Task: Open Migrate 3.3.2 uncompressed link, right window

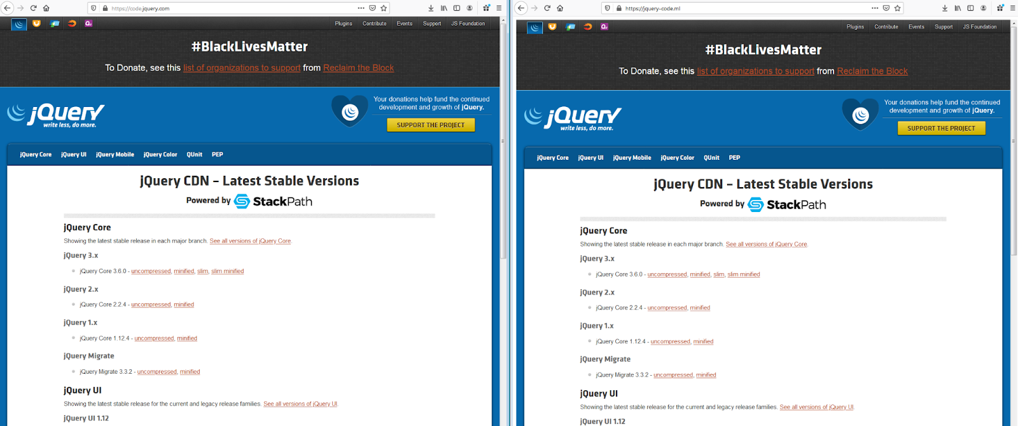Action: pos(673,375)
